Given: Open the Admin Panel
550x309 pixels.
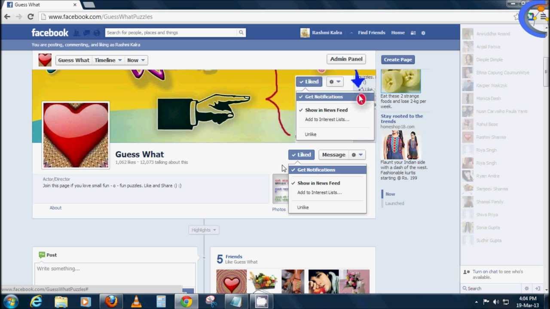Looking at the screenshot, I should [x=346, y=59].
